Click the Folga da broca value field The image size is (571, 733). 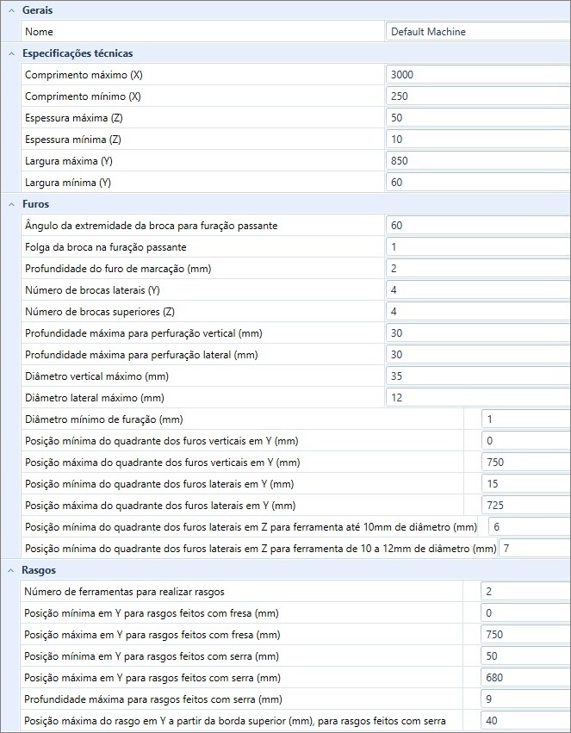pyautogui.click(x=479, y=247)
